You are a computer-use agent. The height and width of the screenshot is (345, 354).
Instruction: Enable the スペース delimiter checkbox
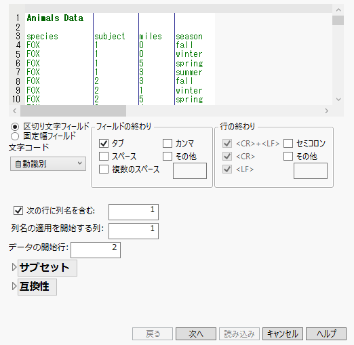point(104,156)
